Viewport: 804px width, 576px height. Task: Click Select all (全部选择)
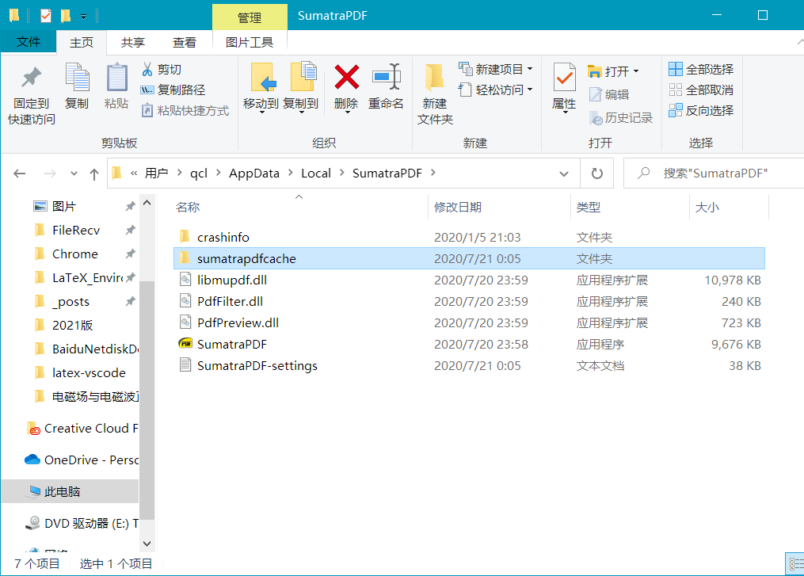(x=701, y=69)
